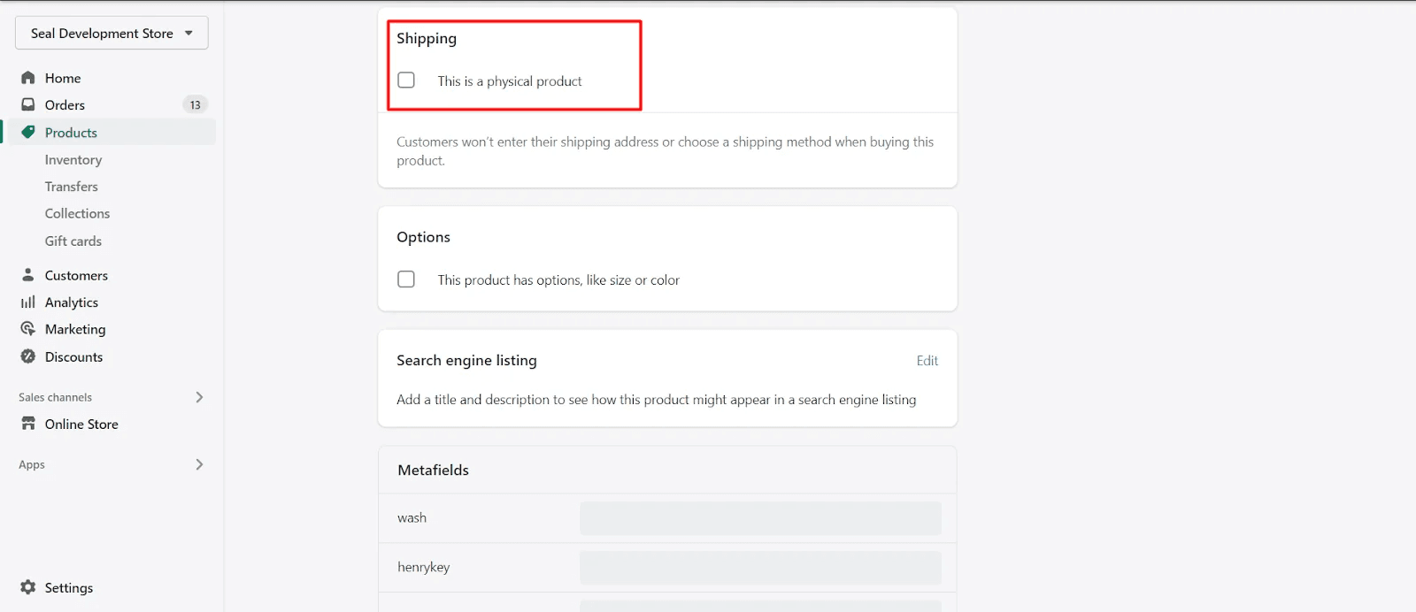Open Gift cards submenu item
1416x612 pixels.
(x=73, y=241)
